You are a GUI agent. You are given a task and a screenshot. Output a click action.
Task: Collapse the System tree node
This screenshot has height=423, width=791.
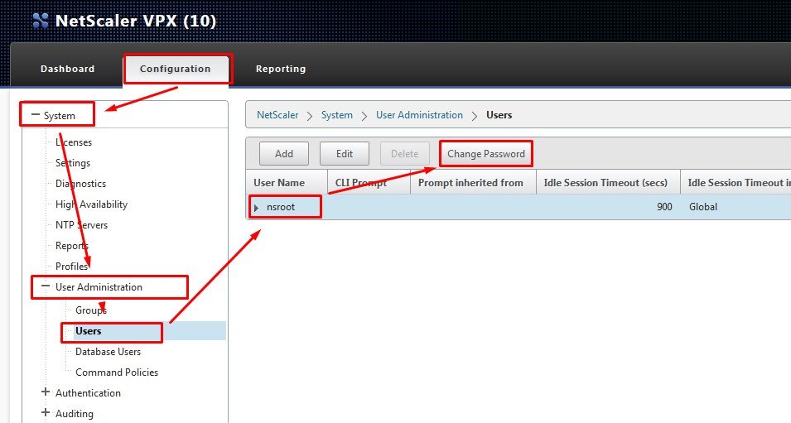click(36, 116)
